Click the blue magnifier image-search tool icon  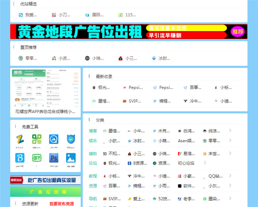point(54,139)
